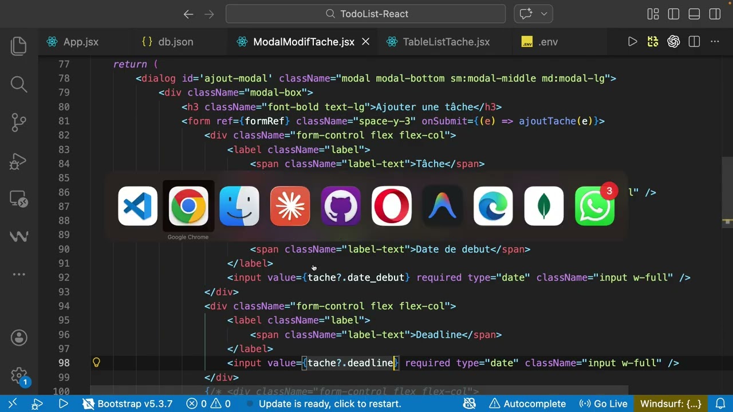Viewport: 733px width, 412px height.
Task: Open the Kilo Code icon in the editor toolbar
Action: pyautogui.click(x=653, y=42)
